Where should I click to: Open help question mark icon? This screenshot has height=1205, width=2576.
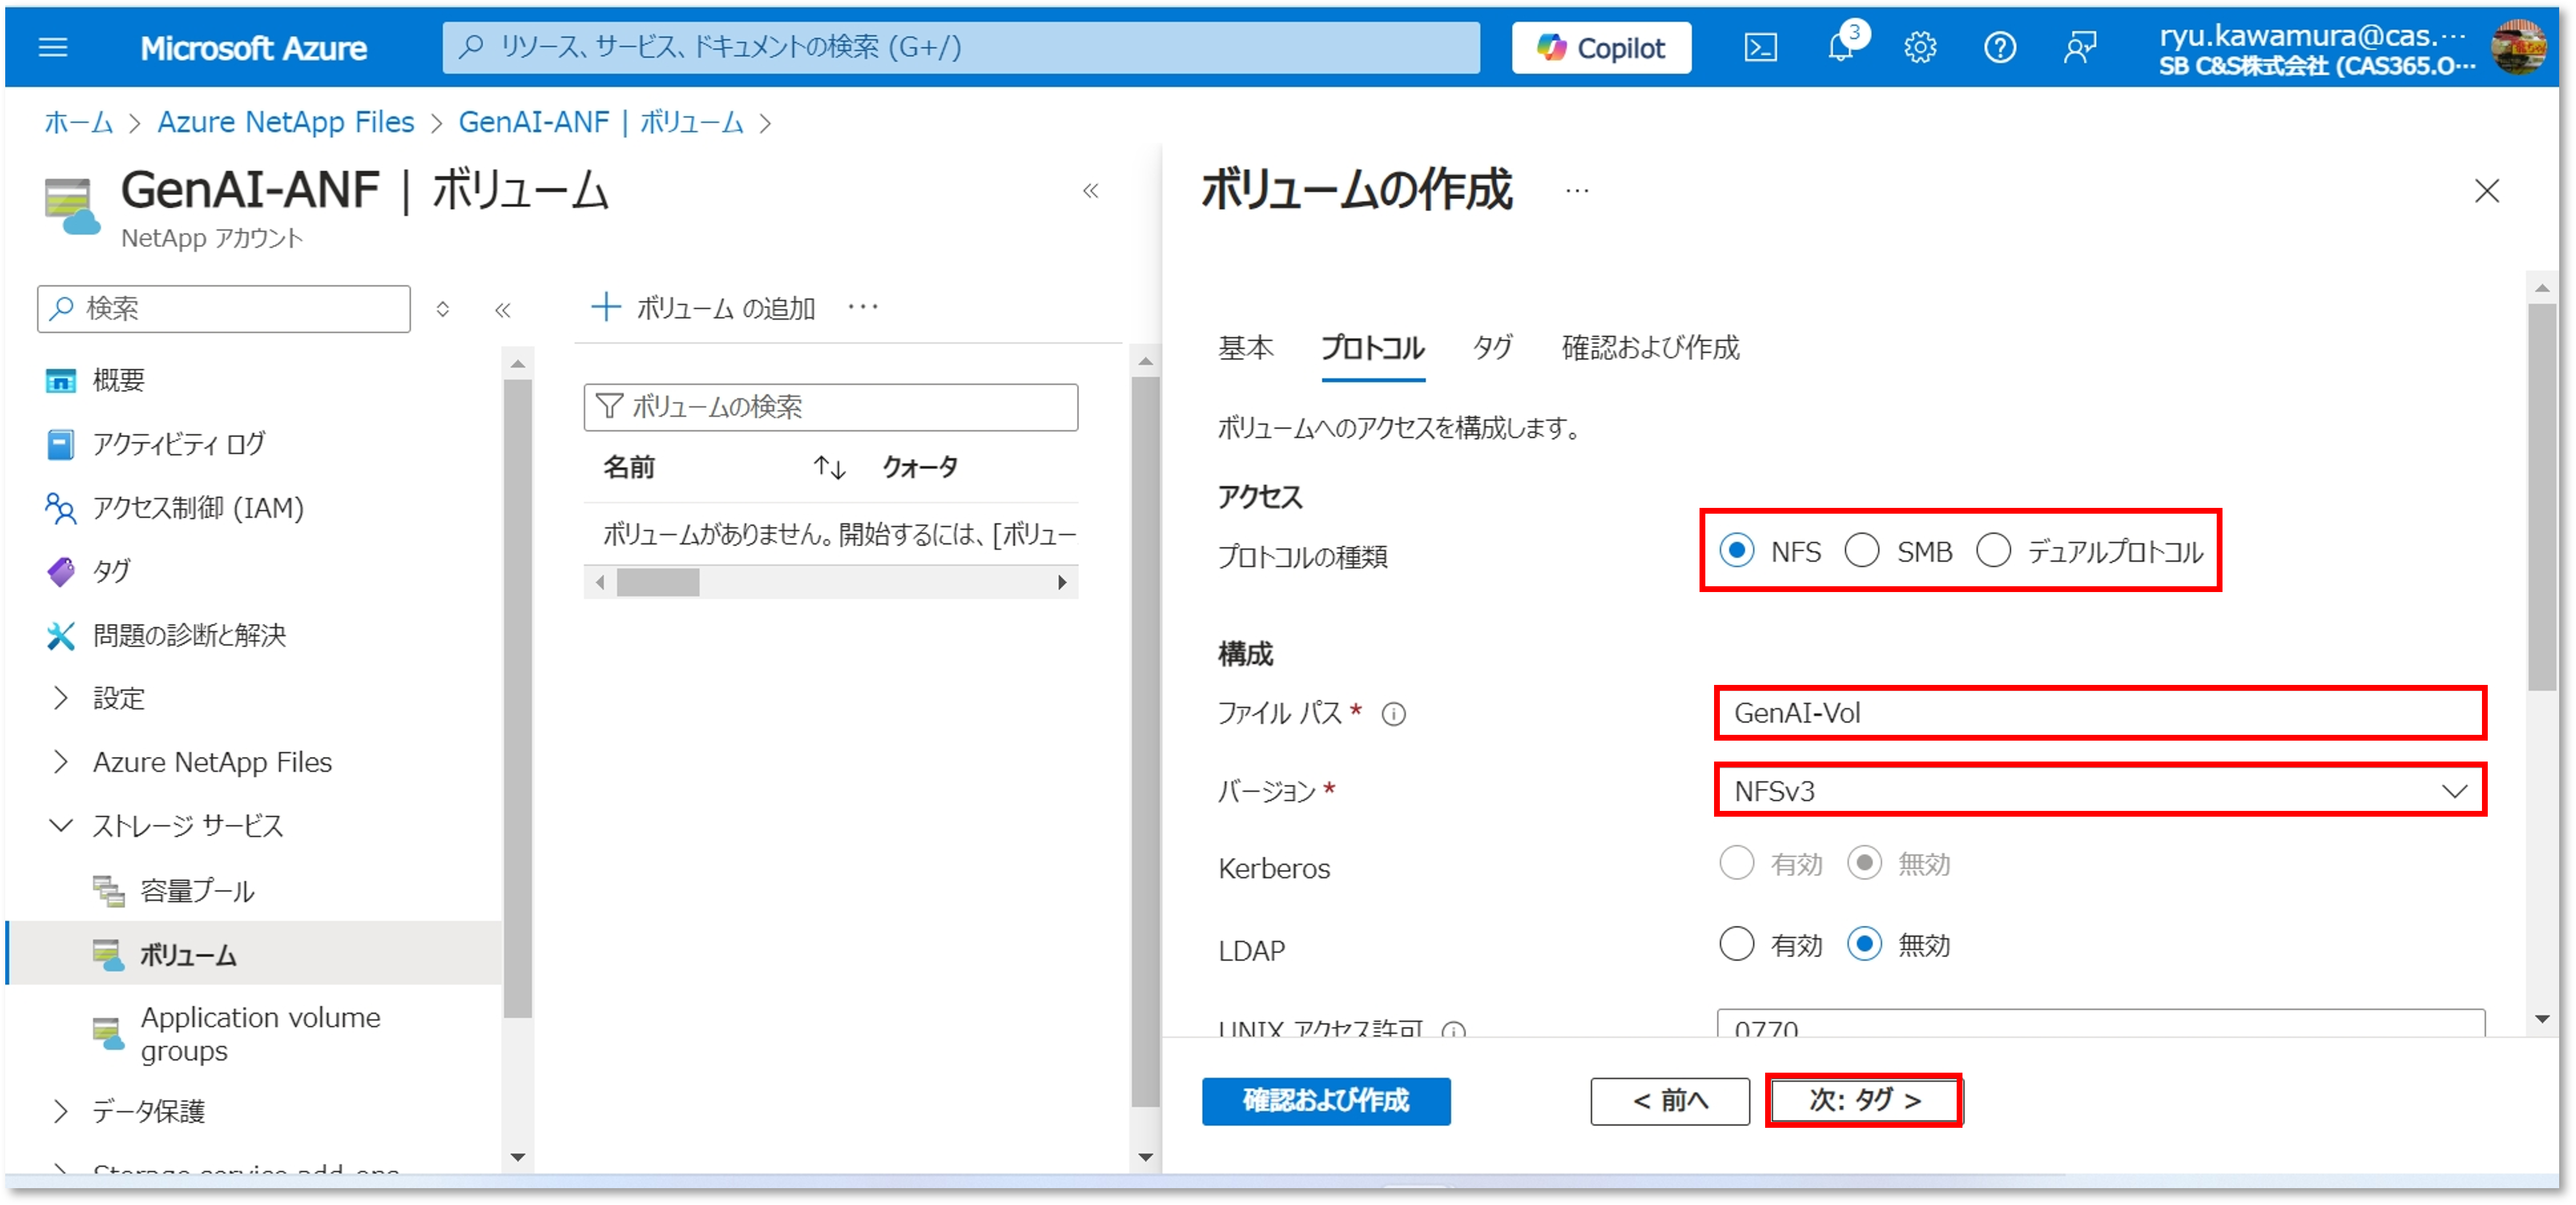(1999, 47)
